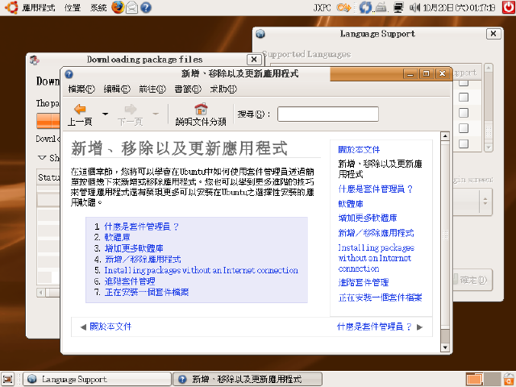Click the help viewer title bar question icon
Image resolution: width=516 pixels, height=387 pixels.
coord(69,74)
